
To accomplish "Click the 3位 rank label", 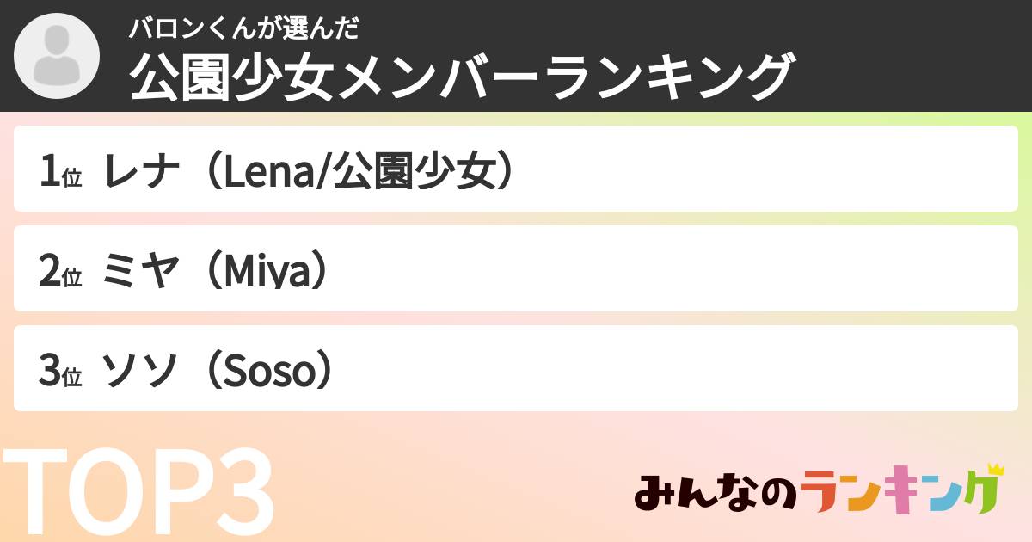I will click(x=60, y=373).
